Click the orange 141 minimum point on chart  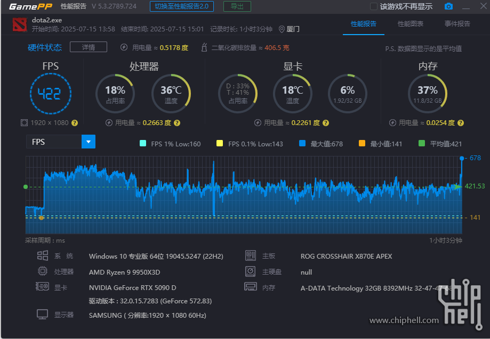(x=41, y=218)
